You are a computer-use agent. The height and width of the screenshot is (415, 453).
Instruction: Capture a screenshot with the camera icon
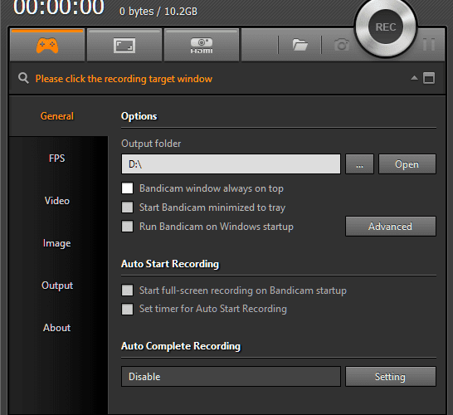(342, 45)
